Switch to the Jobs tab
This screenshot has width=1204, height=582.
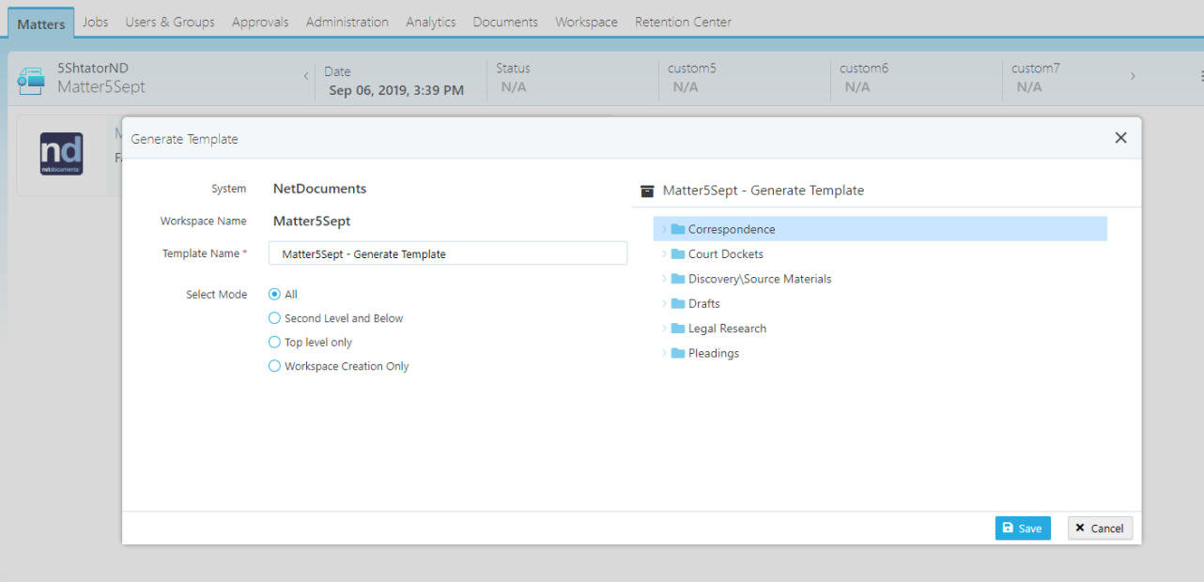96,22
